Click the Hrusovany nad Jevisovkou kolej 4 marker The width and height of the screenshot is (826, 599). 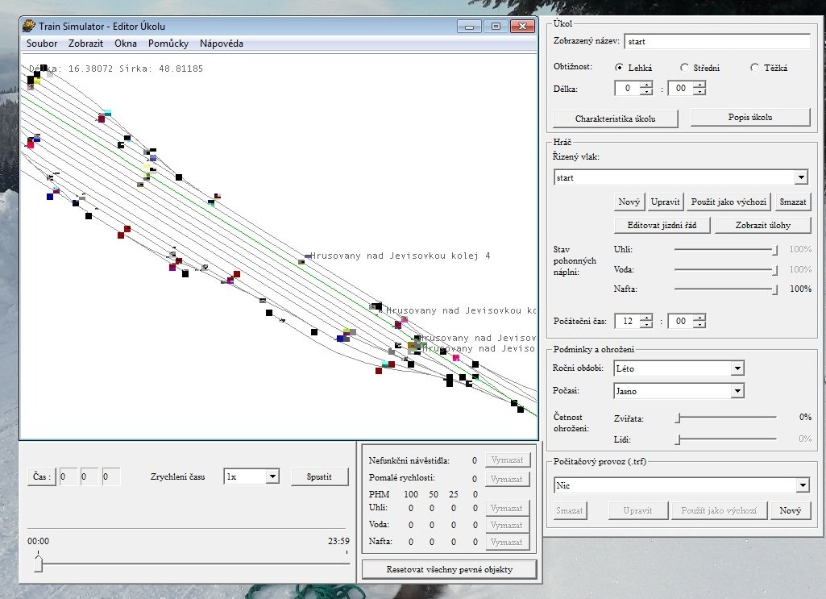(307, 256)
